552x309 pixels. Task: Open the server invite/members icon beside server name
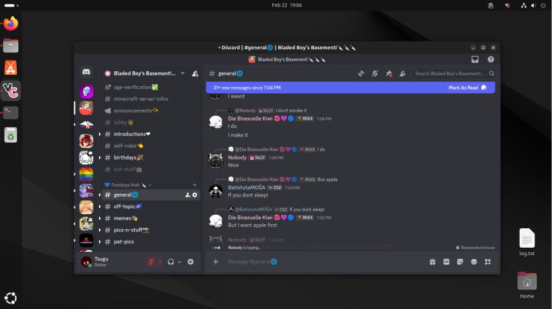coord(195,73)
